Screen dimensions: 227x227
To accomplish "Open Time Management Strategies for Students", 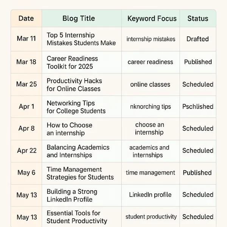I will [x=80, y=173].
